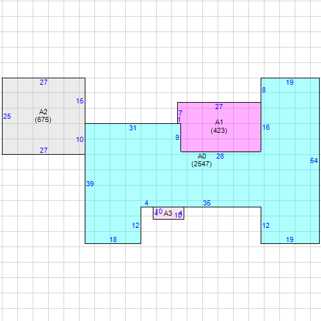Click the 8 dimension label
The image size is (321, 321).
tap(264, 90)
